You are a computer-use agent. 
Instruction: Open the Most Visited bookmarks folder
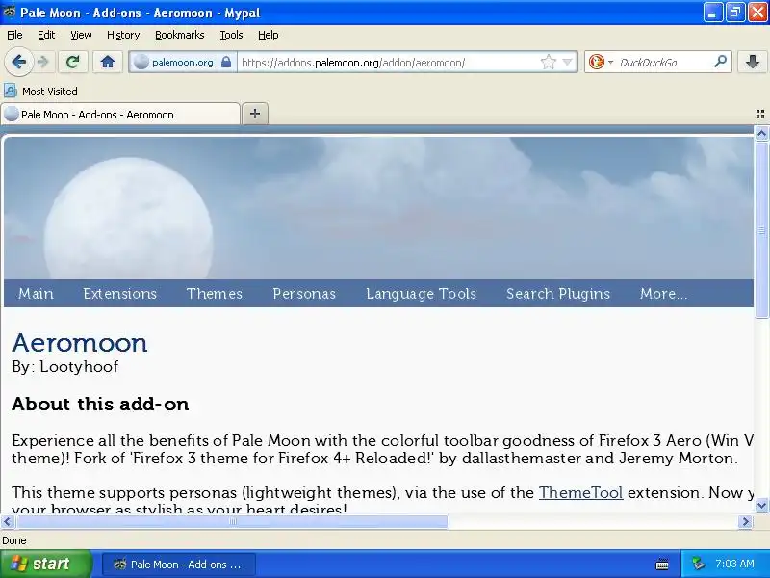click(x=40, y=91)
